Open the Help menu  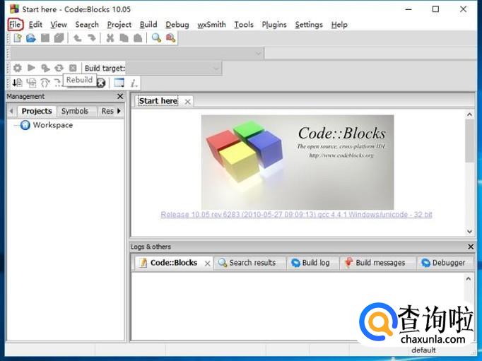click(x=339, y=25)
